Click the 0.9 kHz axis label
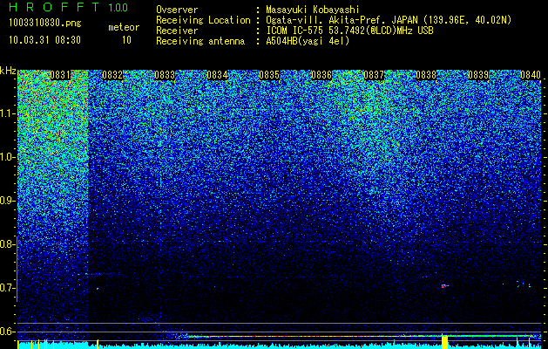548x349 pixels. point(7,201)
